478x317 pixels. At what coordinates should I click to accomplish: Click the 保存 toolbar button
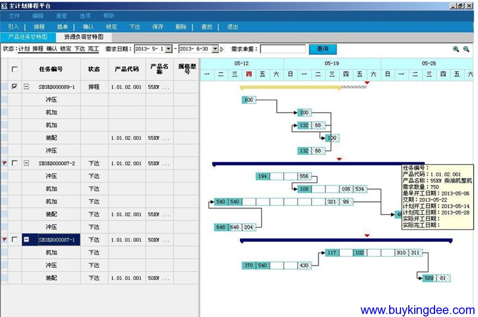tap(158, 27)
